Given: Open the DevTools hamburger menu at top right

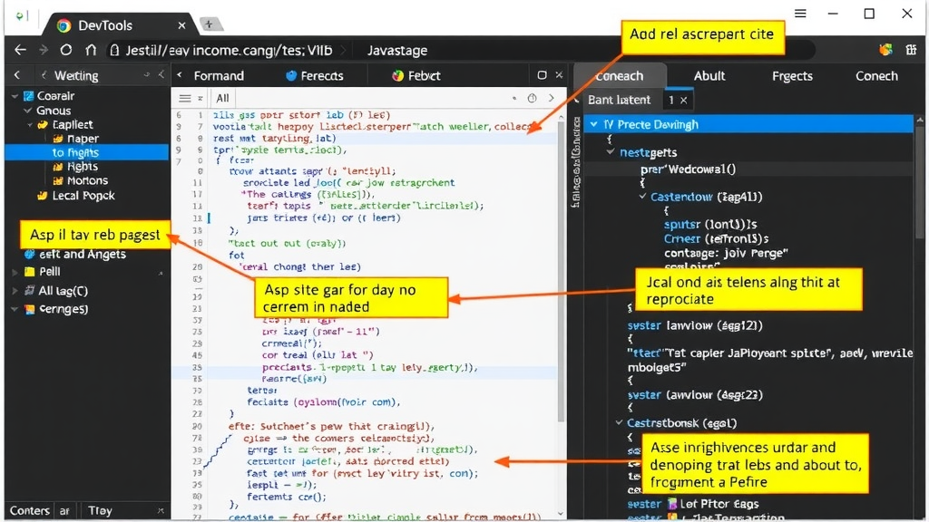Looking at the screenshot, I should [799, 14].
